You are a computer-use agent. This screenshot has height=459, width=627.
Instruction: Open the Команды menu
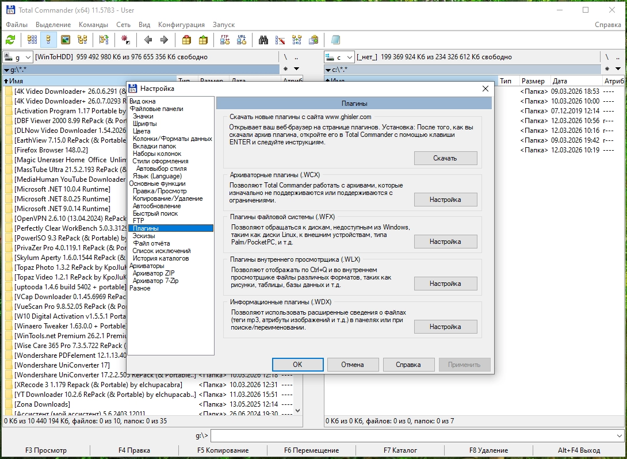[93, 25]
